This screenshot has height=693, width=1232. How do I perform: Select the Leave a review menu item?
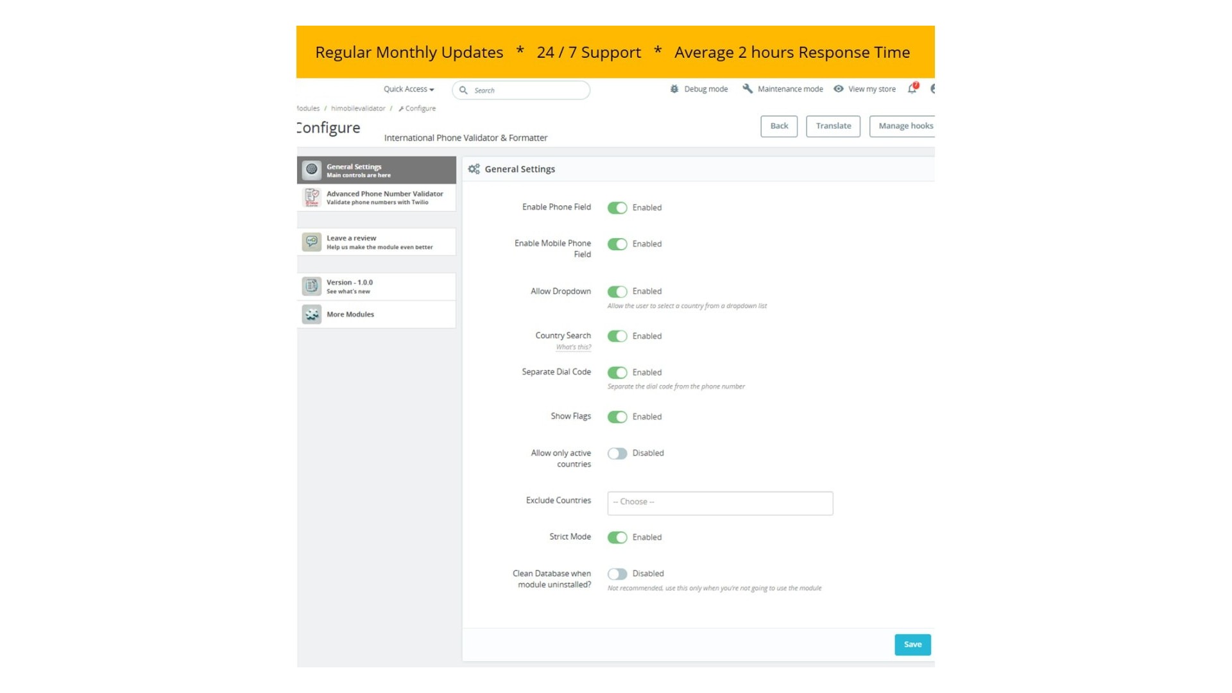379,242
